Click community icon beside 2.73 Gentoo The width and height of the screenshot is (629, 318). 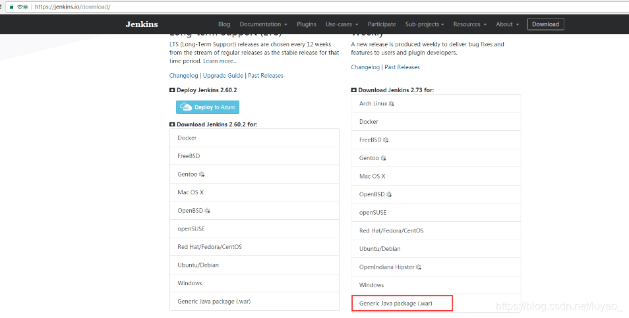point(384,158)
